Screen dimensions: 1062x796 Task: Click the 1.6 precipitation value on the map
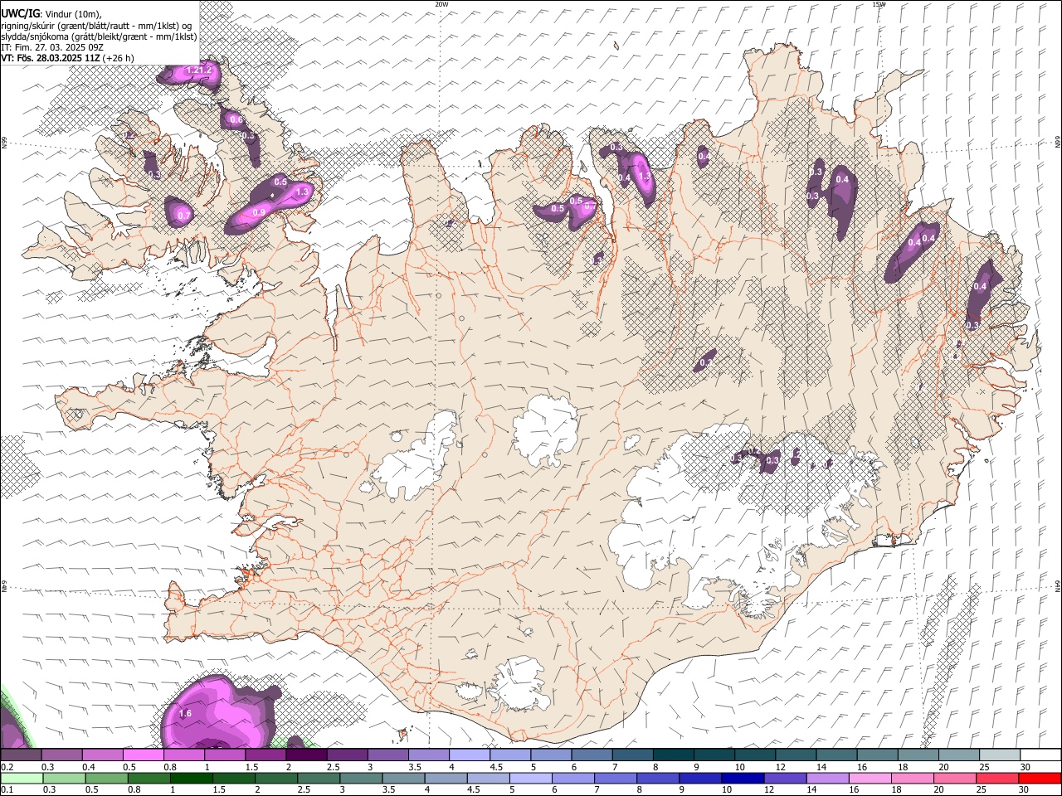185,714
